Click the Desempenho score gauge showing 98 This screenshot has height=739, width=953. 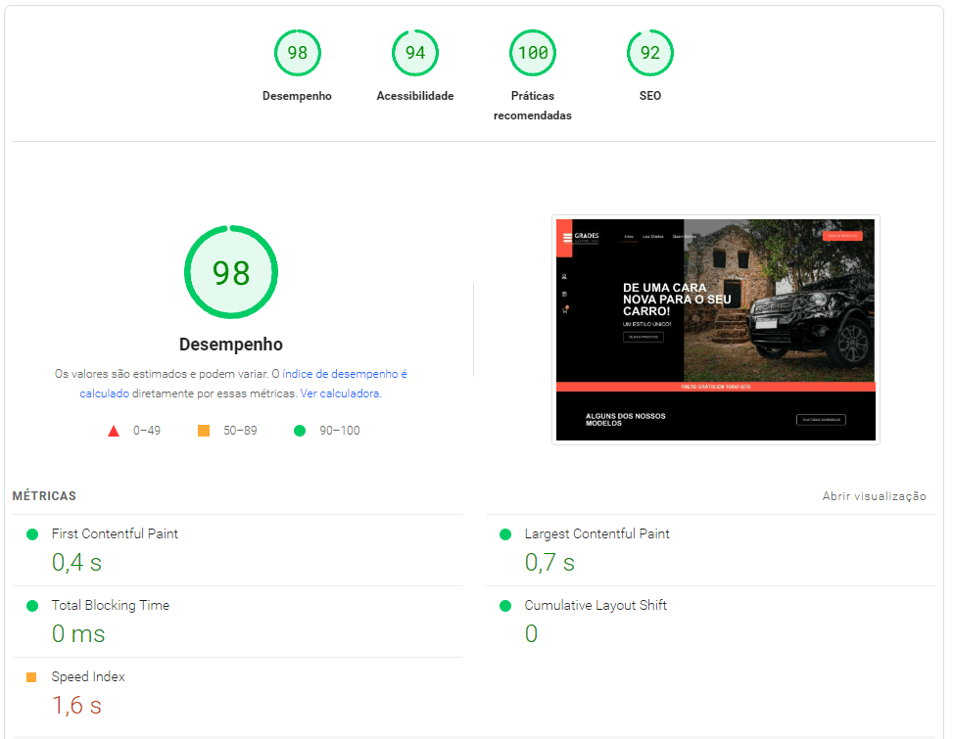click(x=297, y=54)
